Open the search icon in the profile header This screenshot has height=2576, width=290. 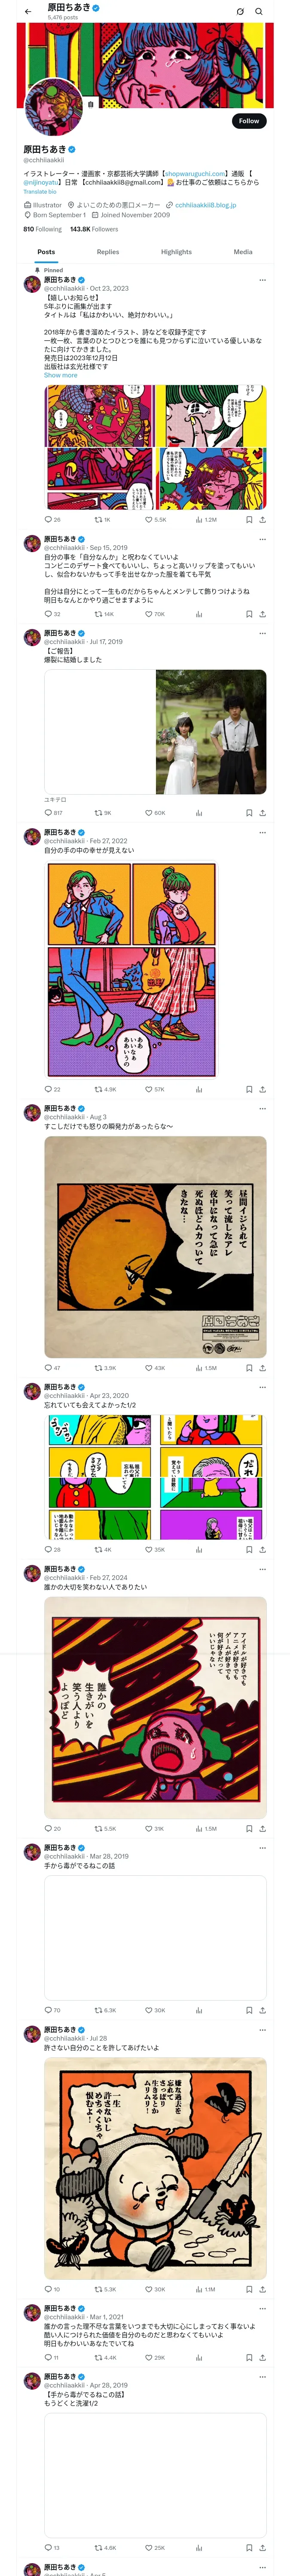click(x=259, y=11)
